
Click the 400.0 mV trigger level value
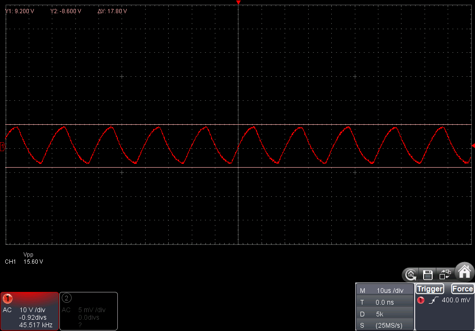[456, 300]
